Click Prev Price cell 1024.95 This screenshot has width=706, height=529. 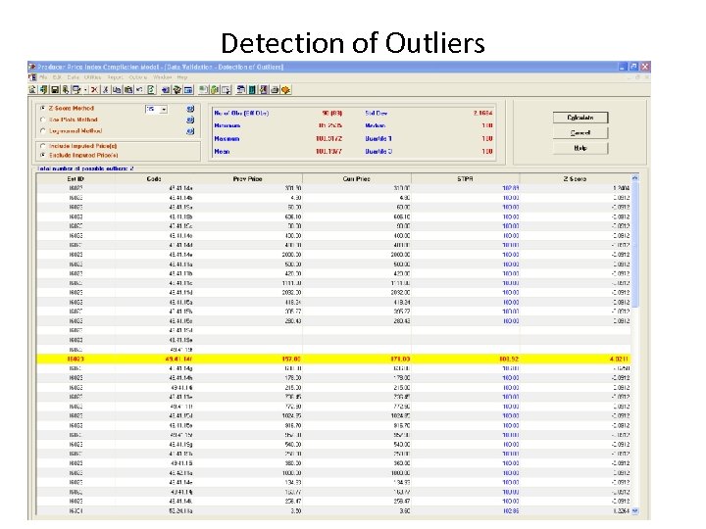(x=291, y=415)
